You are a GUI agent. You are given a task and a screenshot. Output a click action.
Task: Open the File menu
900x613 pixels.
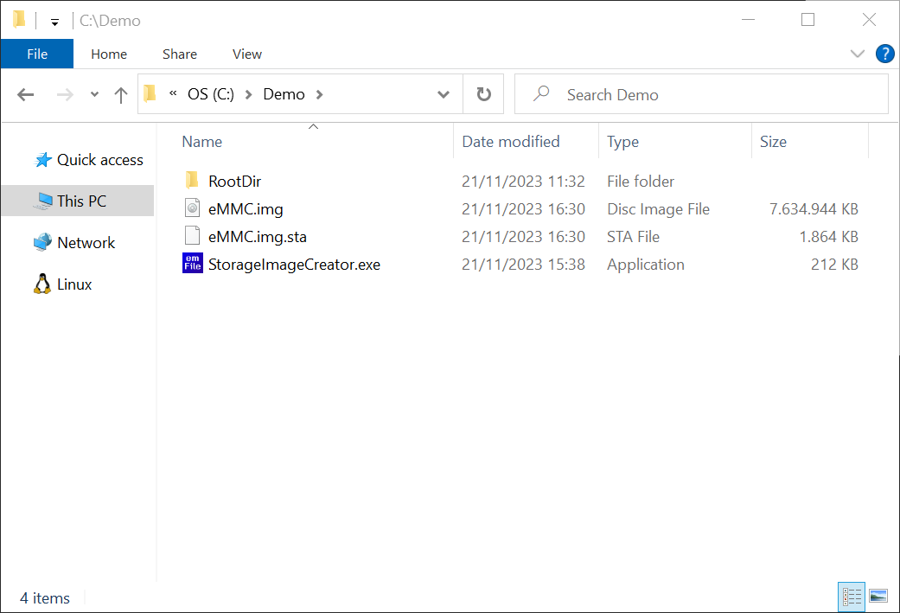37,54
